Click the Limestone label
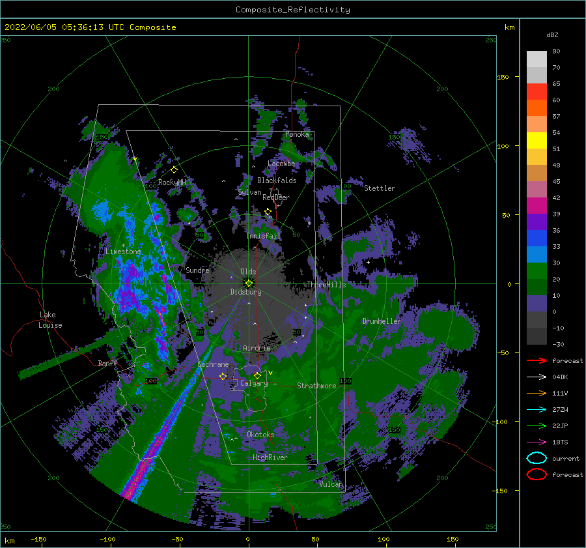 tap(123, 252)
